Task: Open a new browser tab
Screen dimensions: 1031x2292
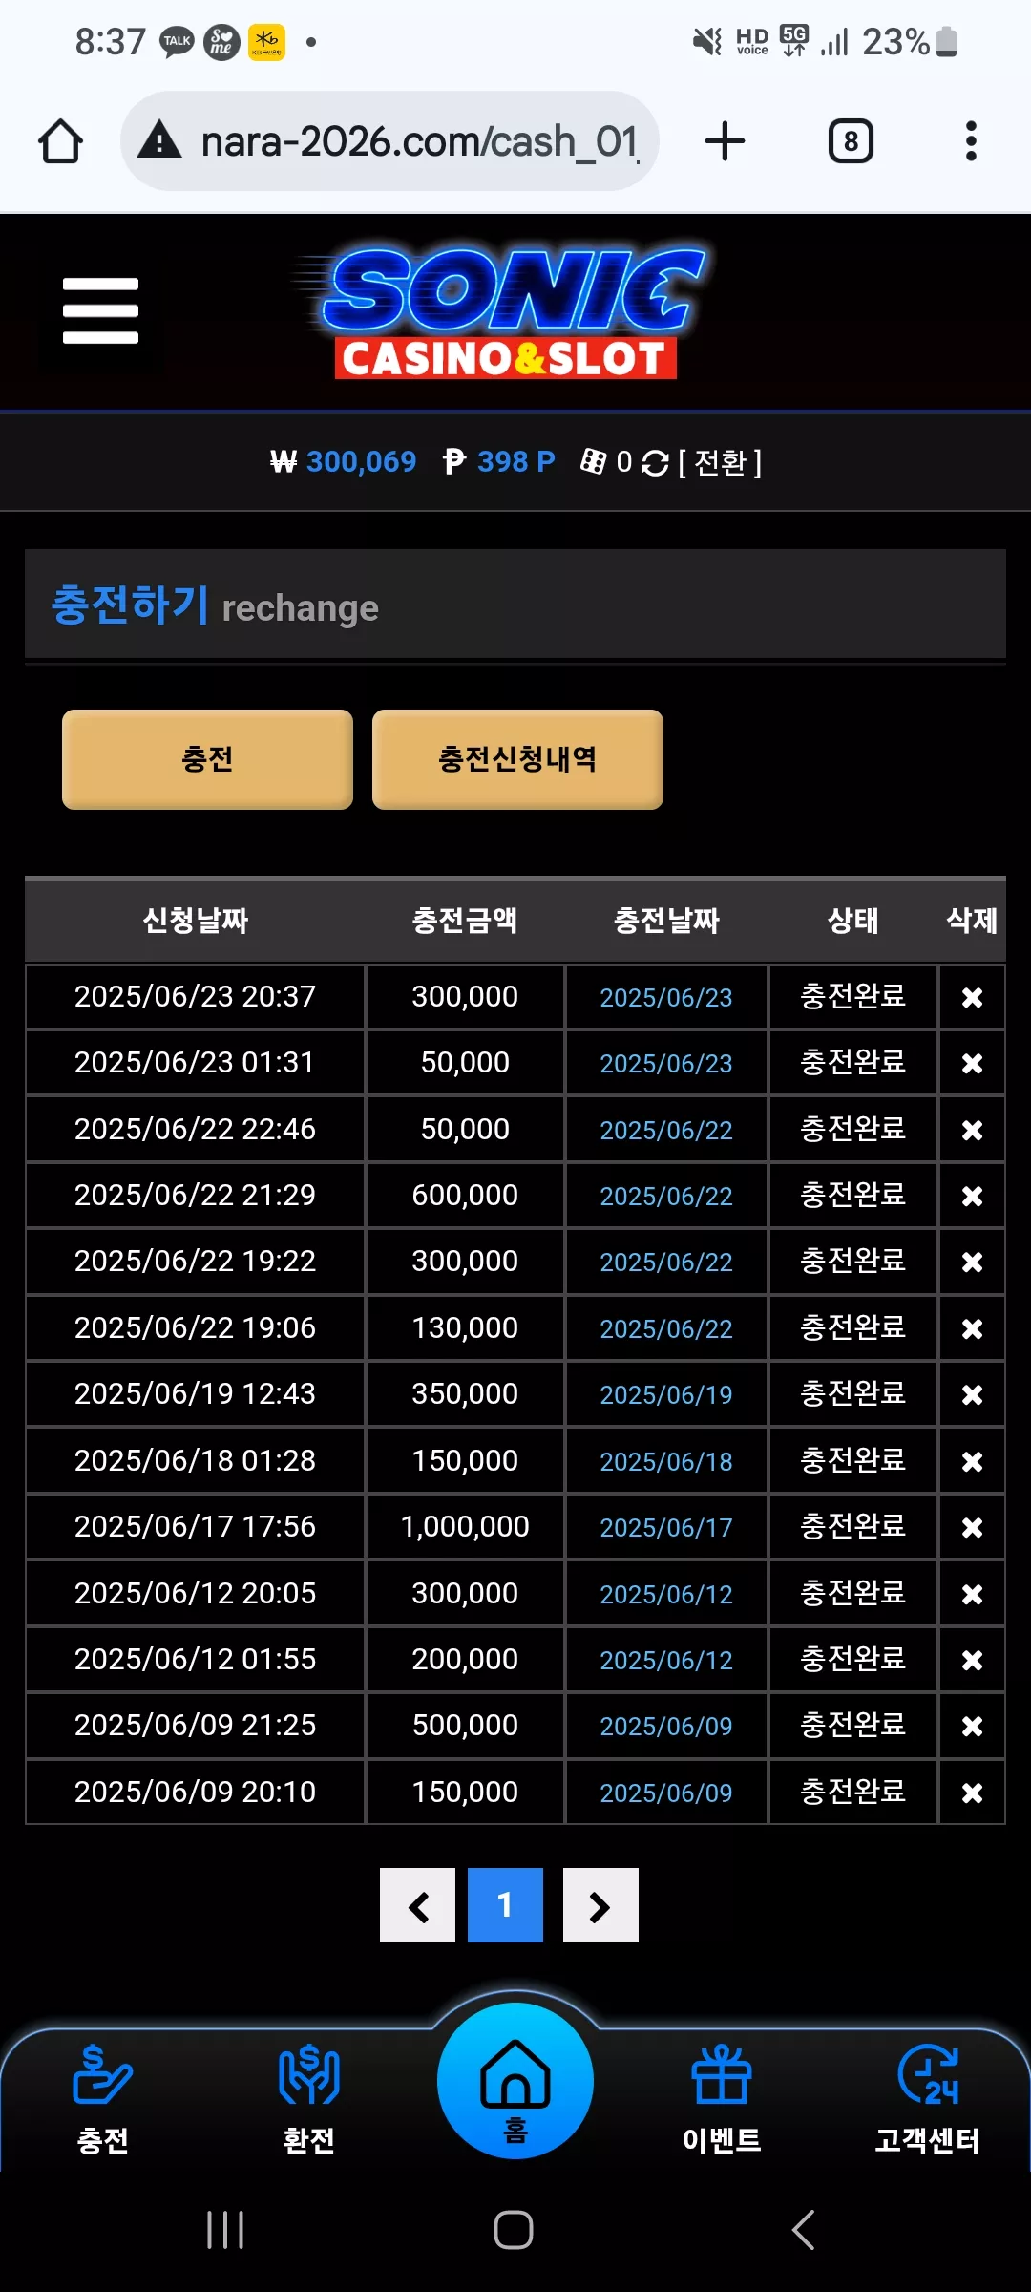Action: 725,141
